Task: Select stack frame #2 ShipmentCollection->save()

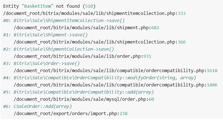Action: pos(59,49)
